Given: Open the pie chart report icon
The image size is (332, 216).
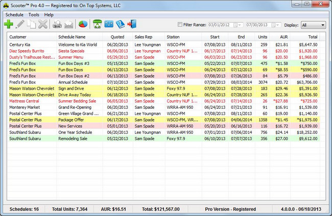Looking at the screenshot, I should 83,24.
